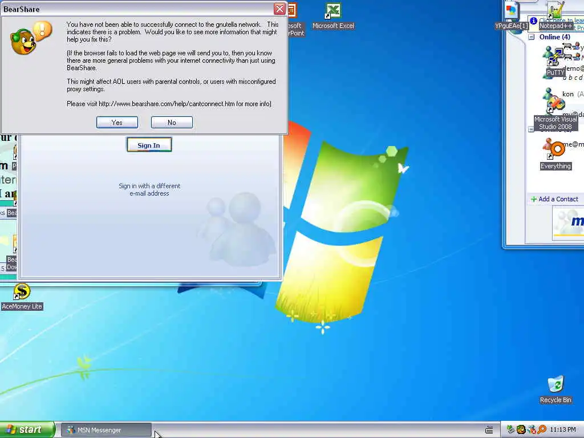Select the YPguEAe[1] desktop file icon
Image resolution: width=584 pixels, height=438 pixels.
512,15
